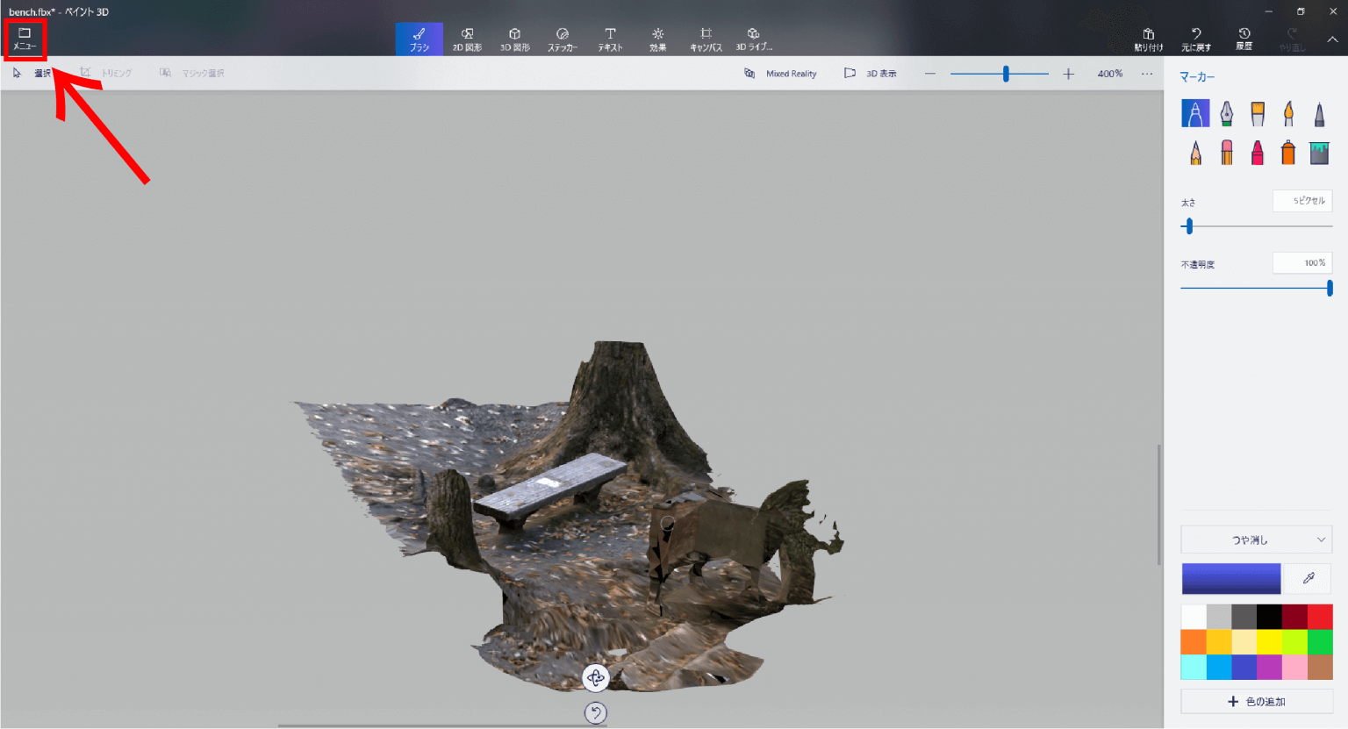
Task: Open the テキスト (Text) tool
Action: (x=609, y=38)
